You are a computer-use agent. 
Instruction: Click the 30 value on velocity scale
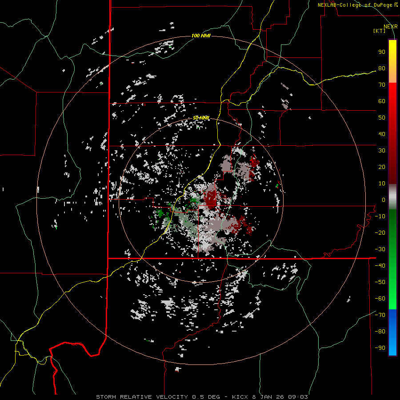pyautogui.click(x=382, y=151)
